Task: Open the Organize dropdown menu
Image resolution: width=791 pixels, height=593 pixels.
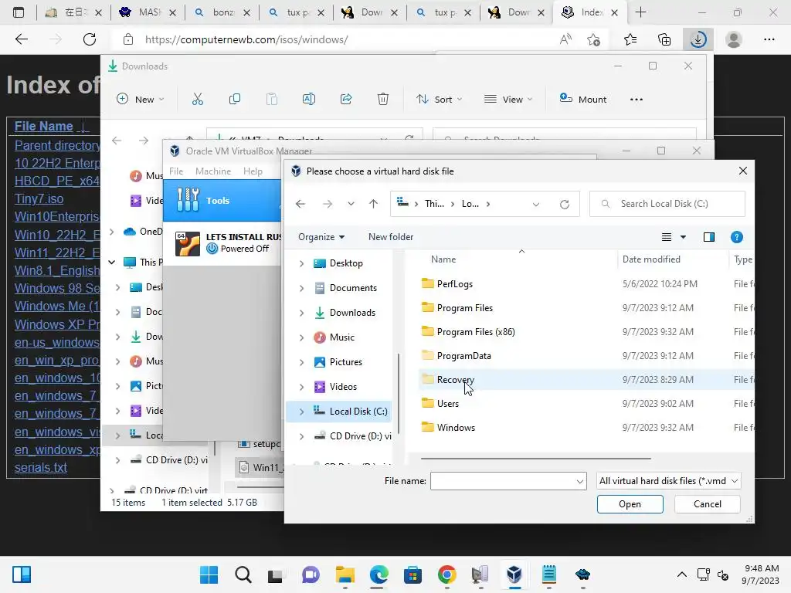Action: (x=321, y=237)
